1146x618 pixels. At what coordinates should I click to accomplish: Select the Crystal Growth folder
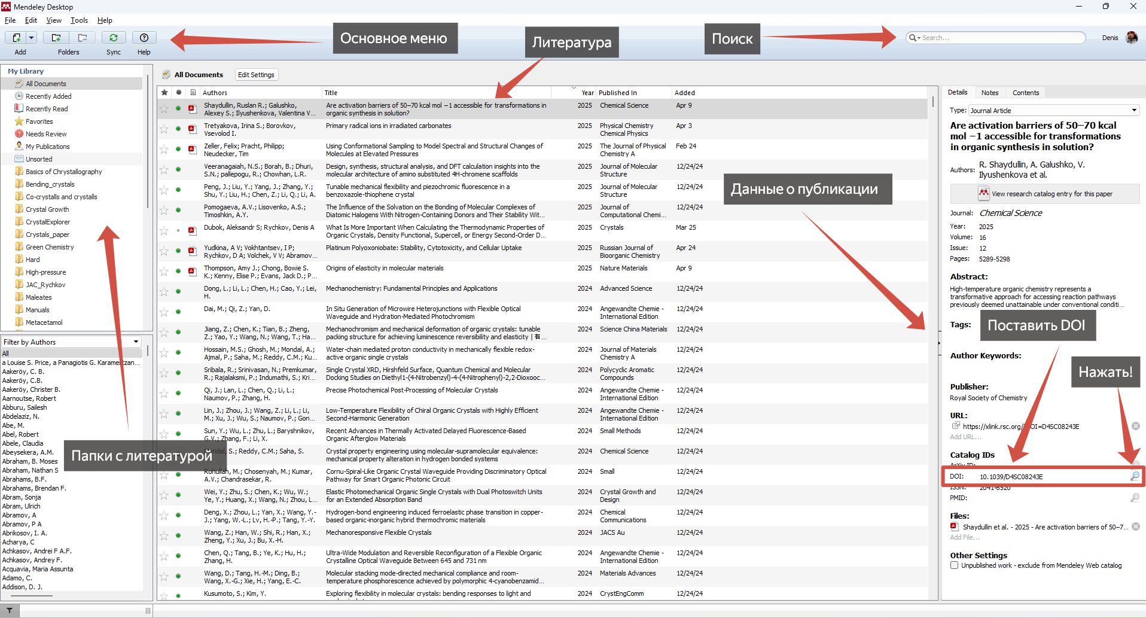pos(47,209)
